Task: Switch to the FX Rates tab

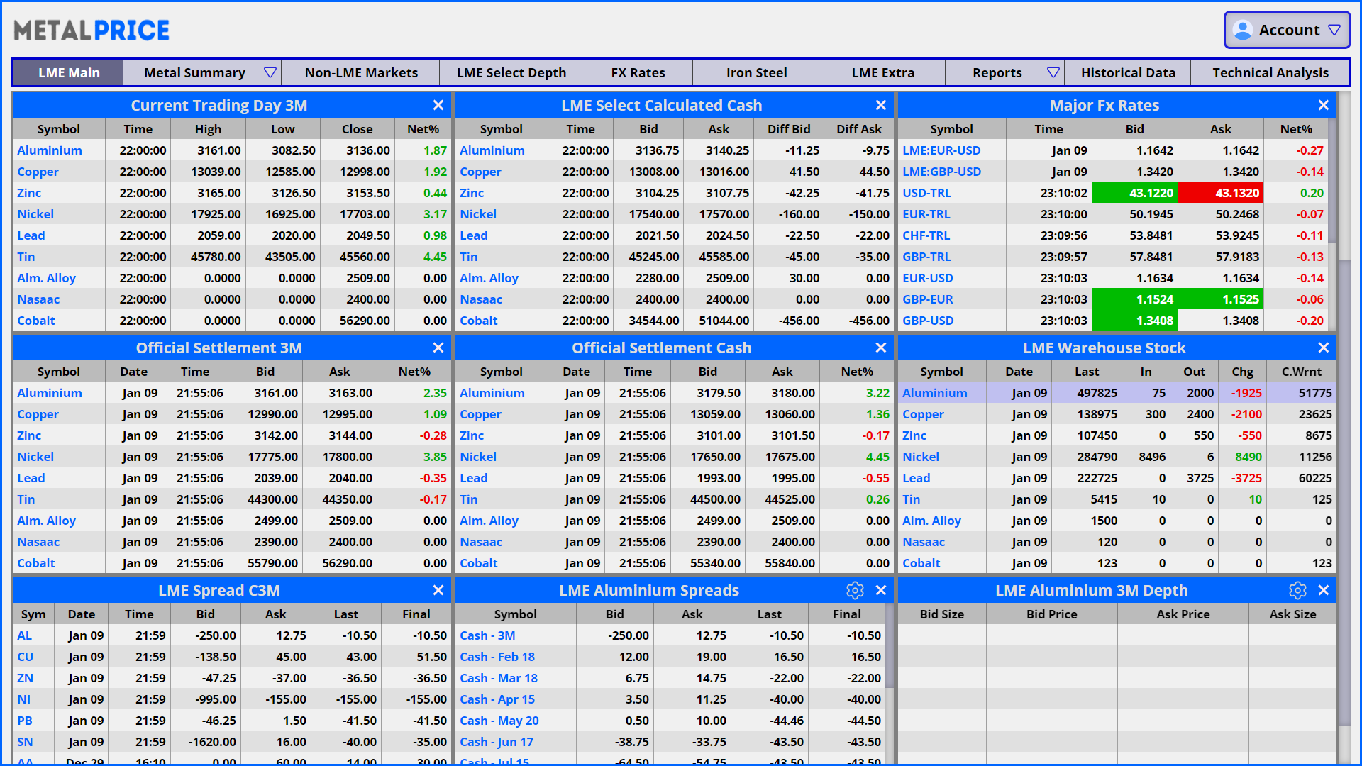Action: coord(638,72)
